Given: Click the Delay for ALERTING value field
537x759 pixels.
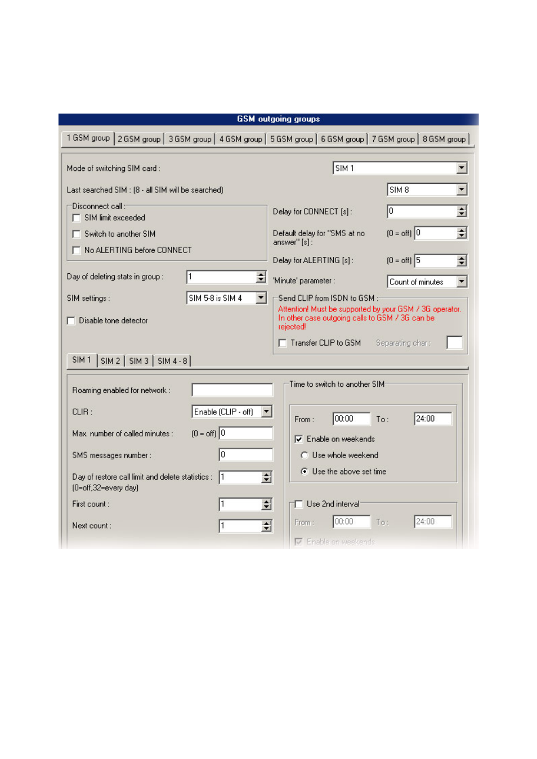Looking at the screenshot, I should [436, 260].
